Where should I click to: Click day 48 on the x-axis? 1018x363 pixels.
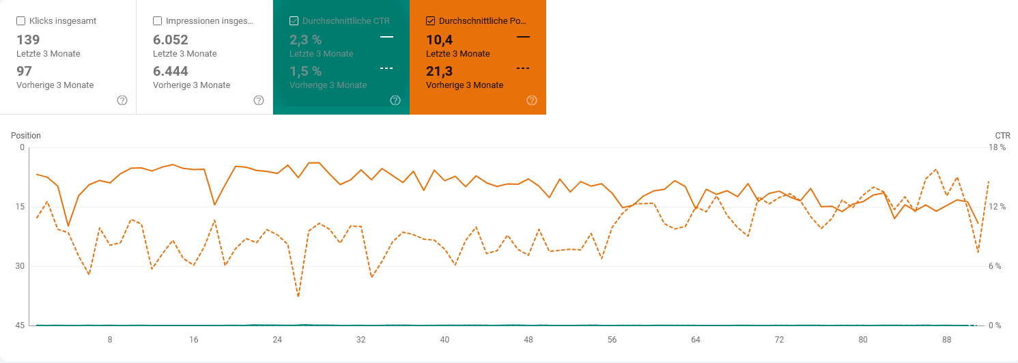[x=528, y=340]
